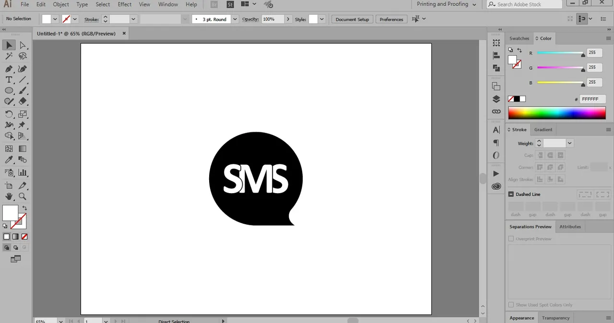
Task: Click the R channel slider
Action: [560, 53]
